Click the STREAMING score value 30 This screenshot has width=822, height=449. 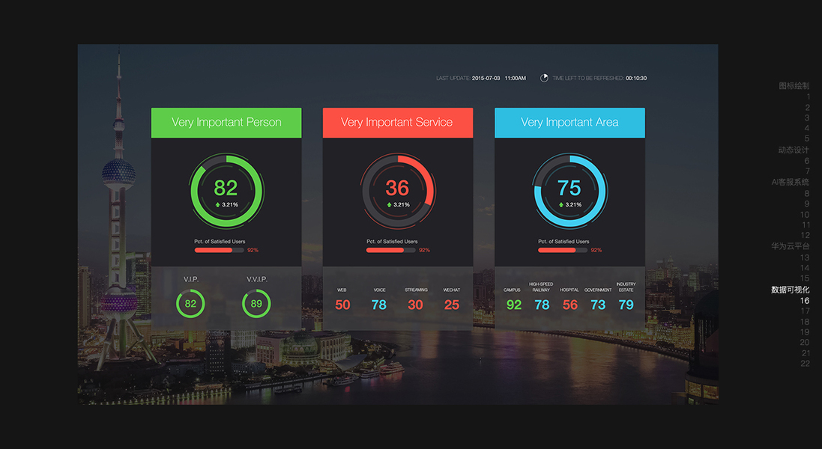(x=415, y=305)
